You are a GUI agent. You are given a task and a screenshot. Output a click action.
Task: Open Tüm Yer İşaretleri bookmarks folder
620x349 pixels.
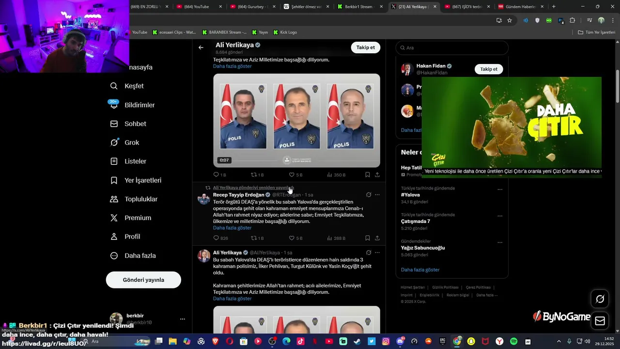pos(597,32)
